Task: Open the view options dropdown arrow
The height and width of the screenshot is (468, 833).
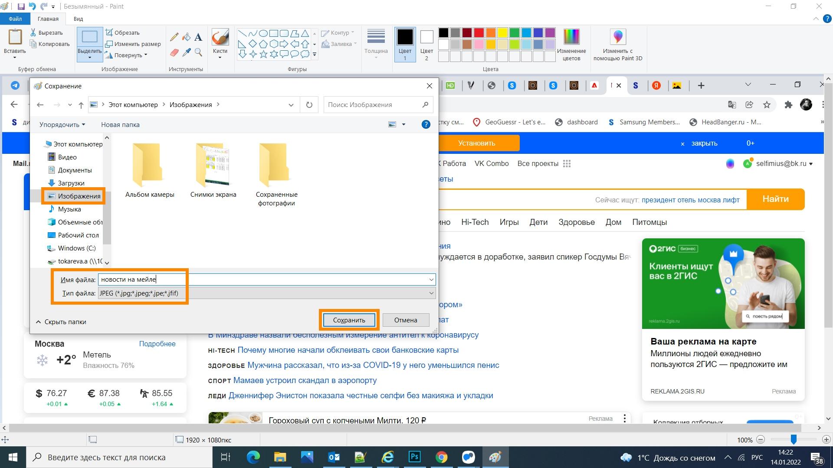Action: pos(403,125)
